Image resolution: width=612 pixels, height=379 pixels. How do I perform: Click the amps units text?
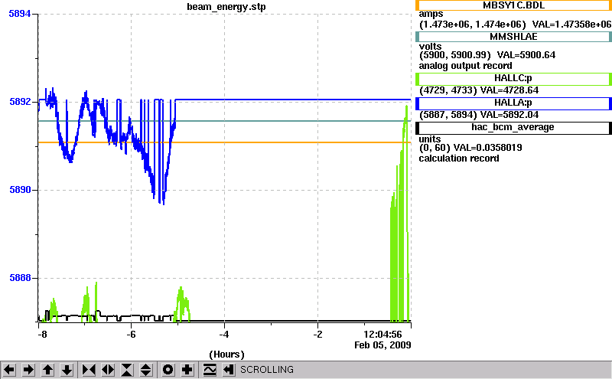pos(431,15)
